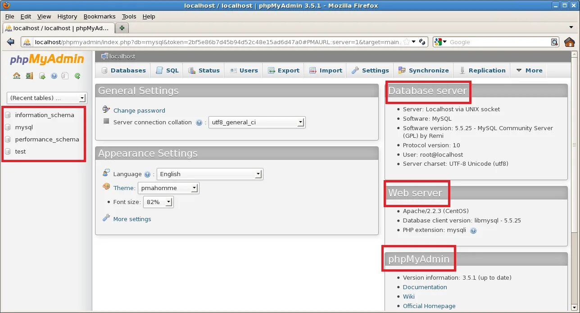
Task: Click the address bar URL field
Action: click(217, 42)
